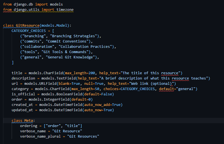
Task: Click the "Collaboration Practices" string
Action: [x=85, y=47]
